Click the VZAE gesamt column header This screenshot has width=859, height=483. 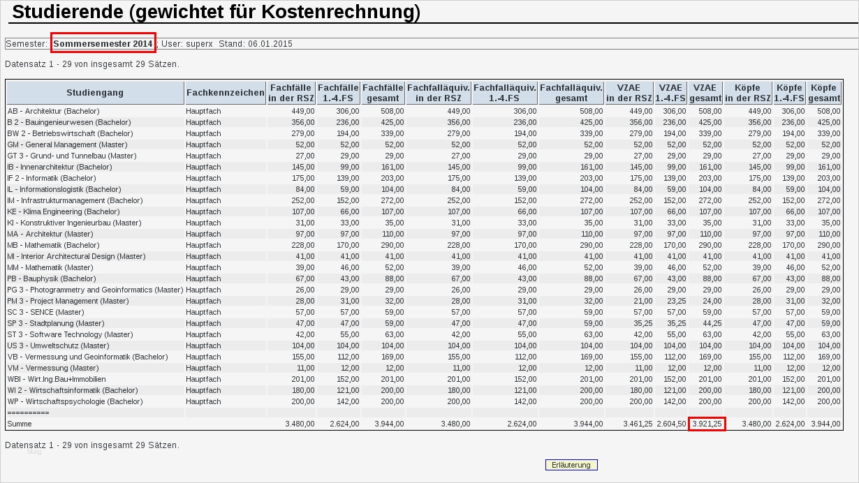pyautogui.click(x=705, y=92)
